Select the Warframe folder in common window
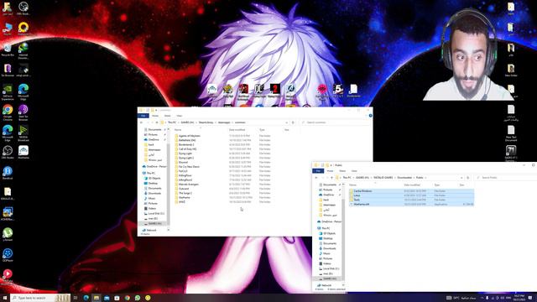The width and height of the screenshot is (537, 302). [184, 197]
